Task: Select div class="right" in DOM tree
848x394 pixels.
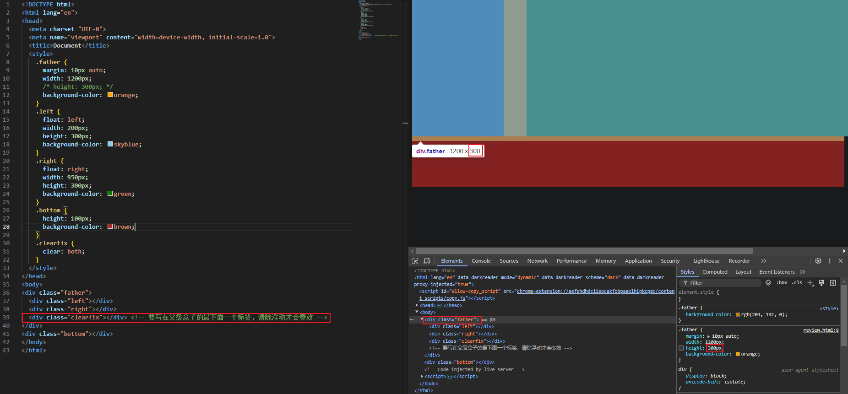Action: click(x=463, y=334)
